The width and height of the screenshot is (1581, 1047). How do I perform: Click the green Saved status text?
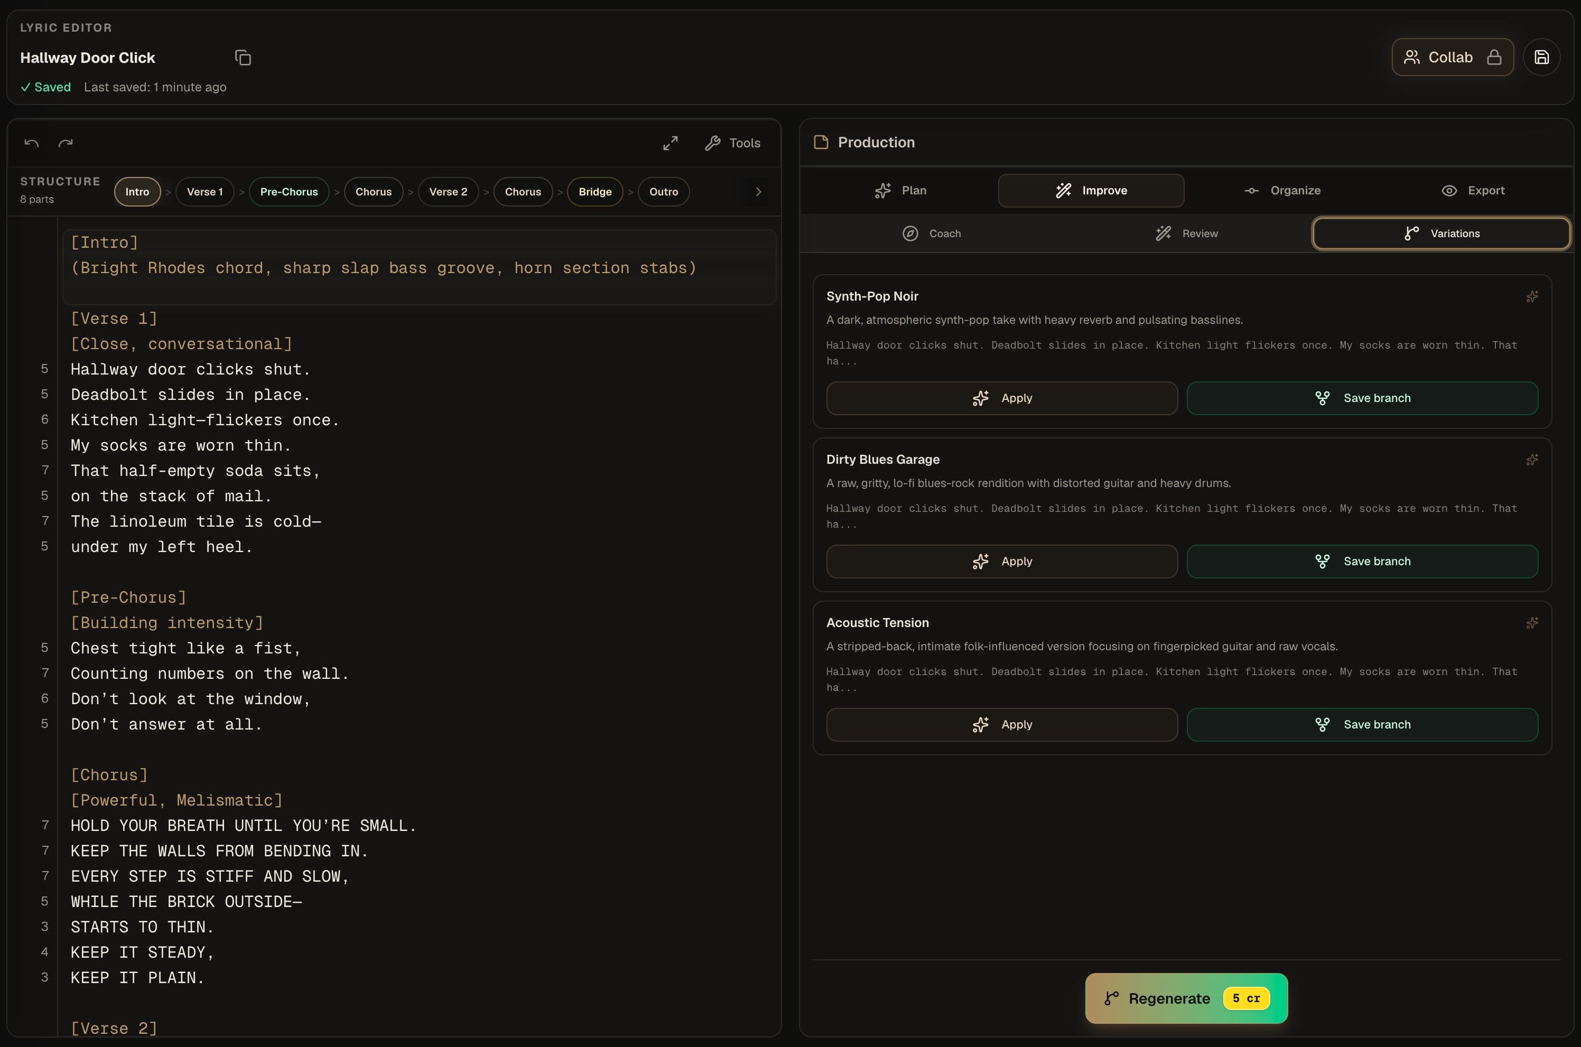45,88
